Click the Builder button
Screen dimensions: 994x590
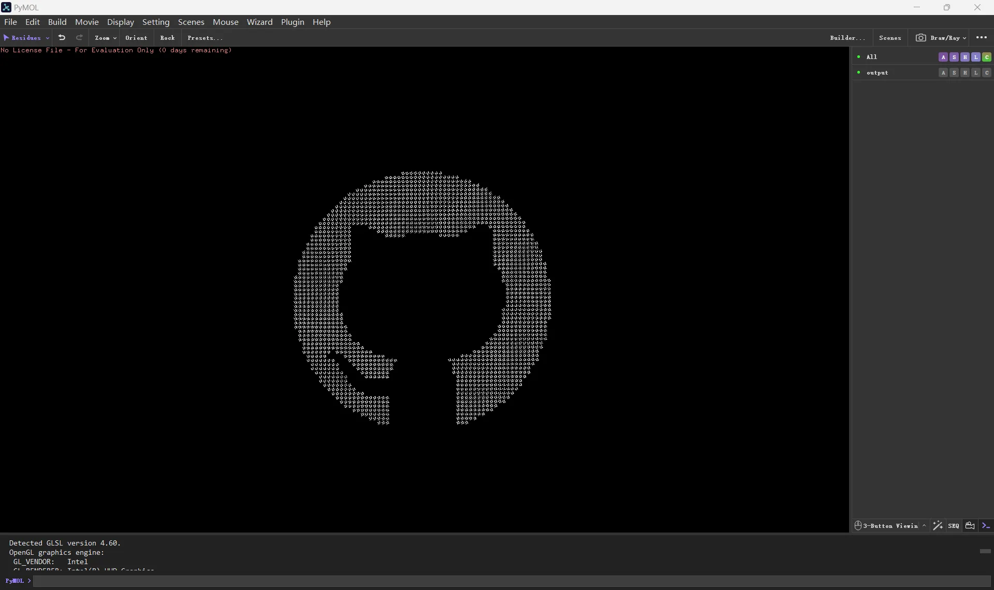[x=848, y=38]
